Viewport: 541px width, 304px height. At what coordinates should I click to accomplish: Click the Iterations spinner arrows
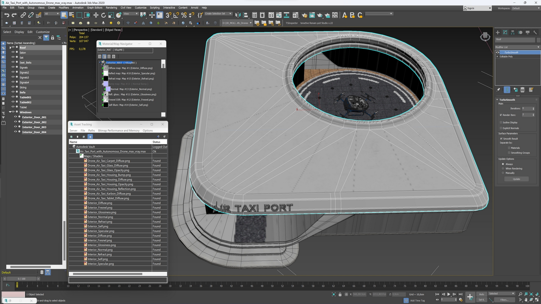click(533, 108)
